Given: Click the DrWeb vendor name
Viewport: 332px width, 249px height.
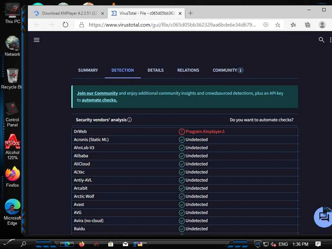Looking at the screenshot, I should 80,132.
